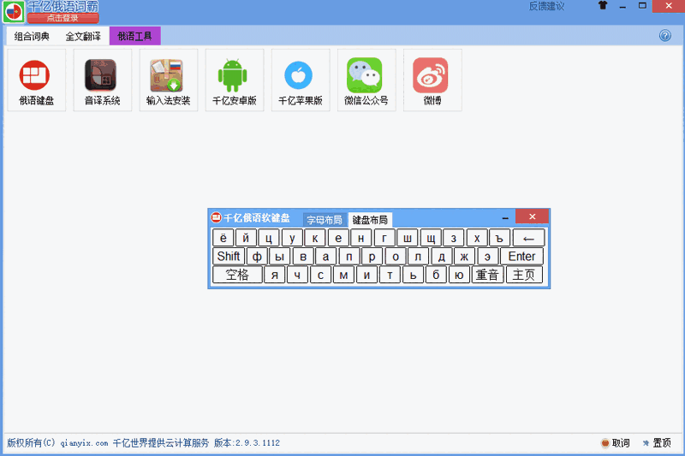Screen dimensions: 685x456
Task: Tap the б key
Action: click(x=436, y=275)
